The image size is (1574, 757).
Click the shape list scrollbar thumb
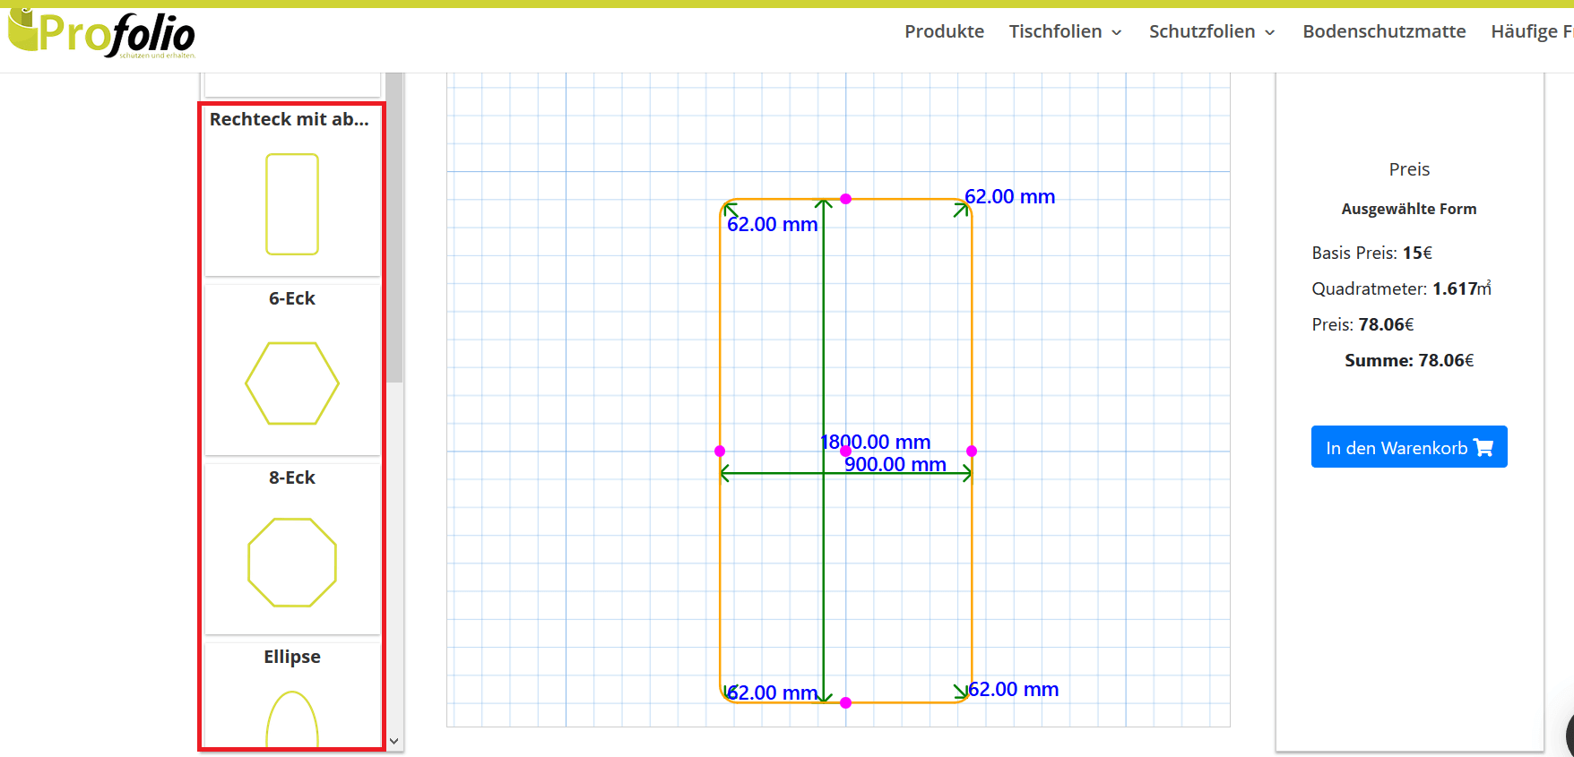click(394, 228)
